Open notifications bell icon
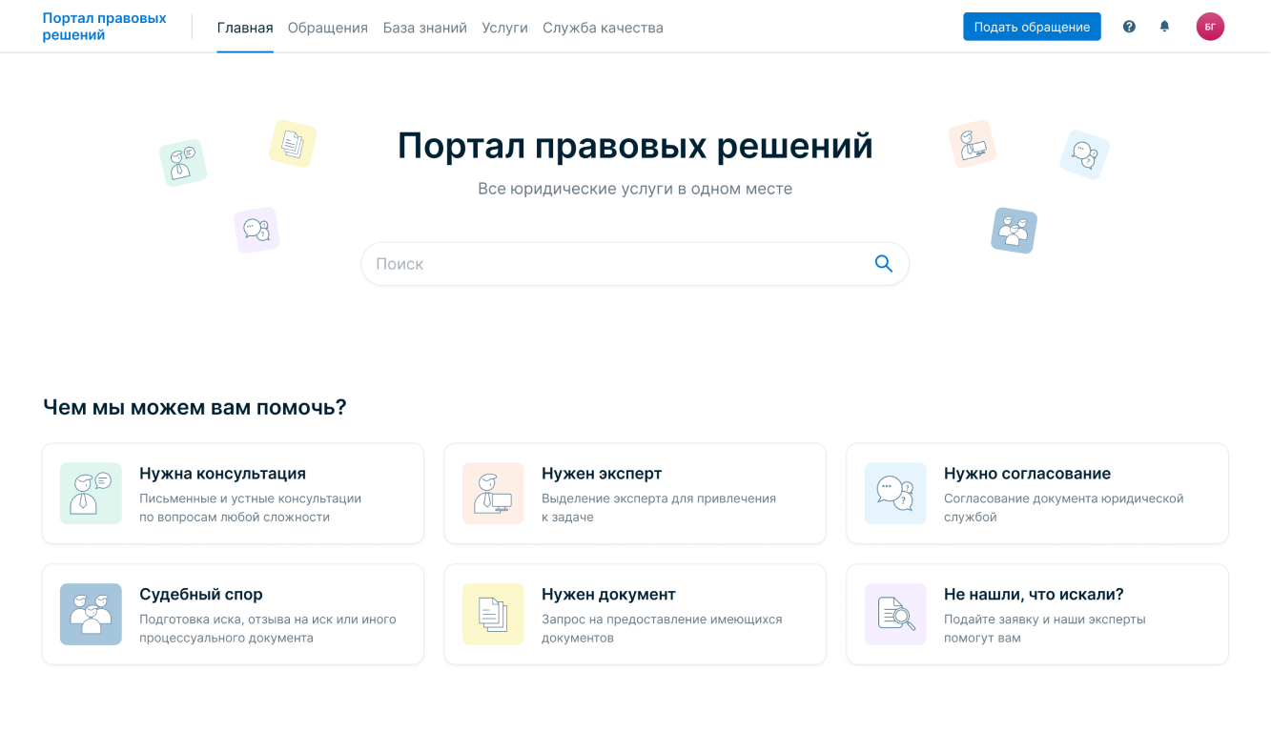This screenshot has width=1271, height=732. [x=1164, y=27]
